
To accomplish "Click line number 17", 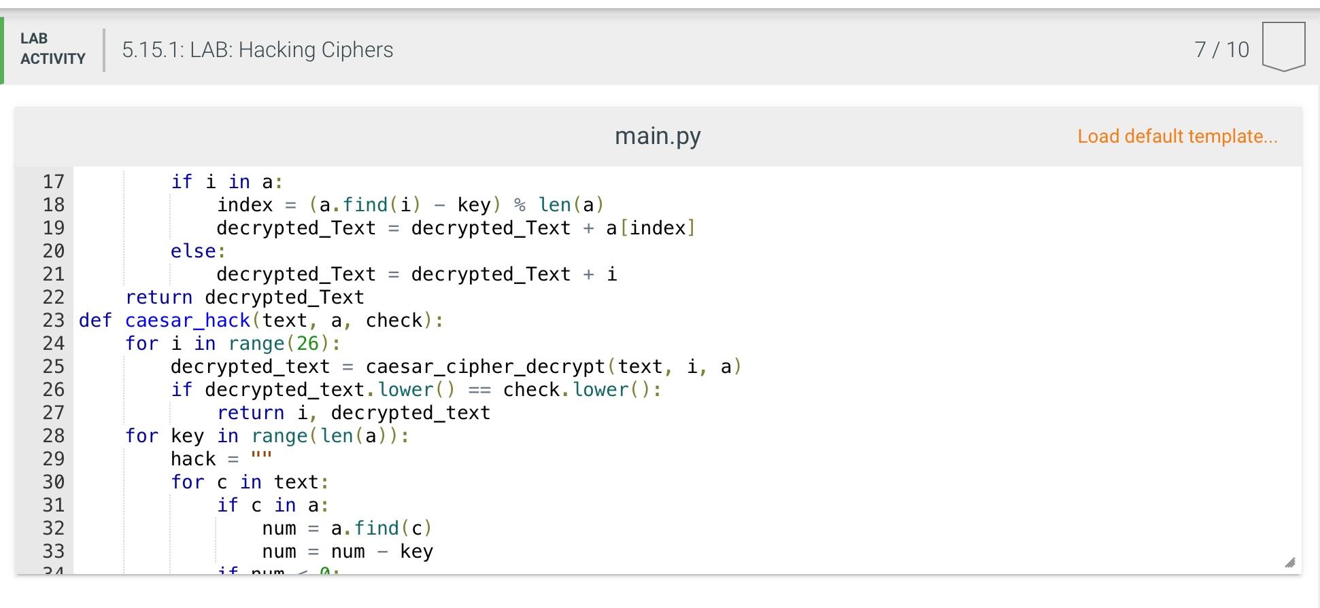I will coord(54,181).
